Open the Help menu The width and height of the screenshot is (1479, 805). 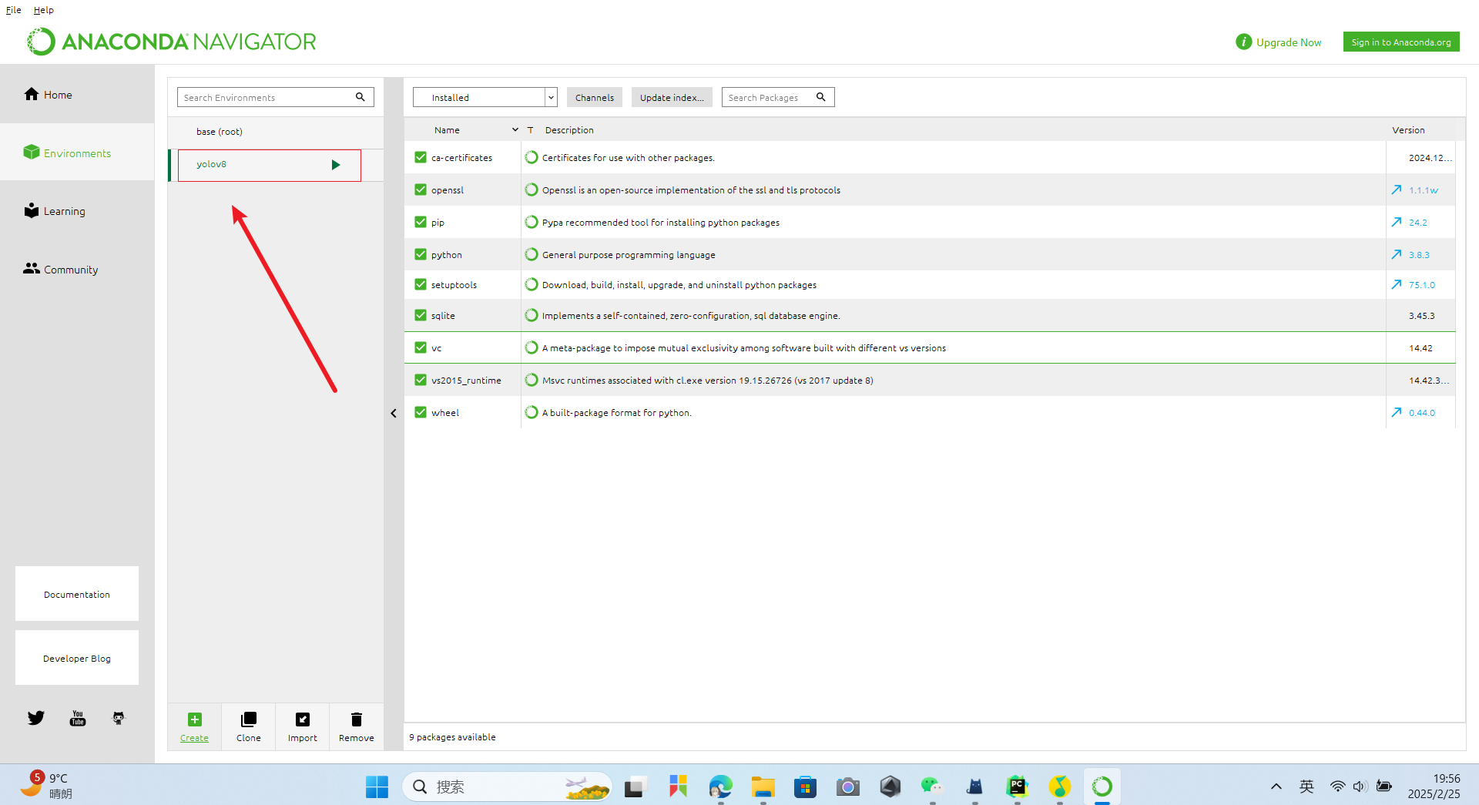point(44,10)
